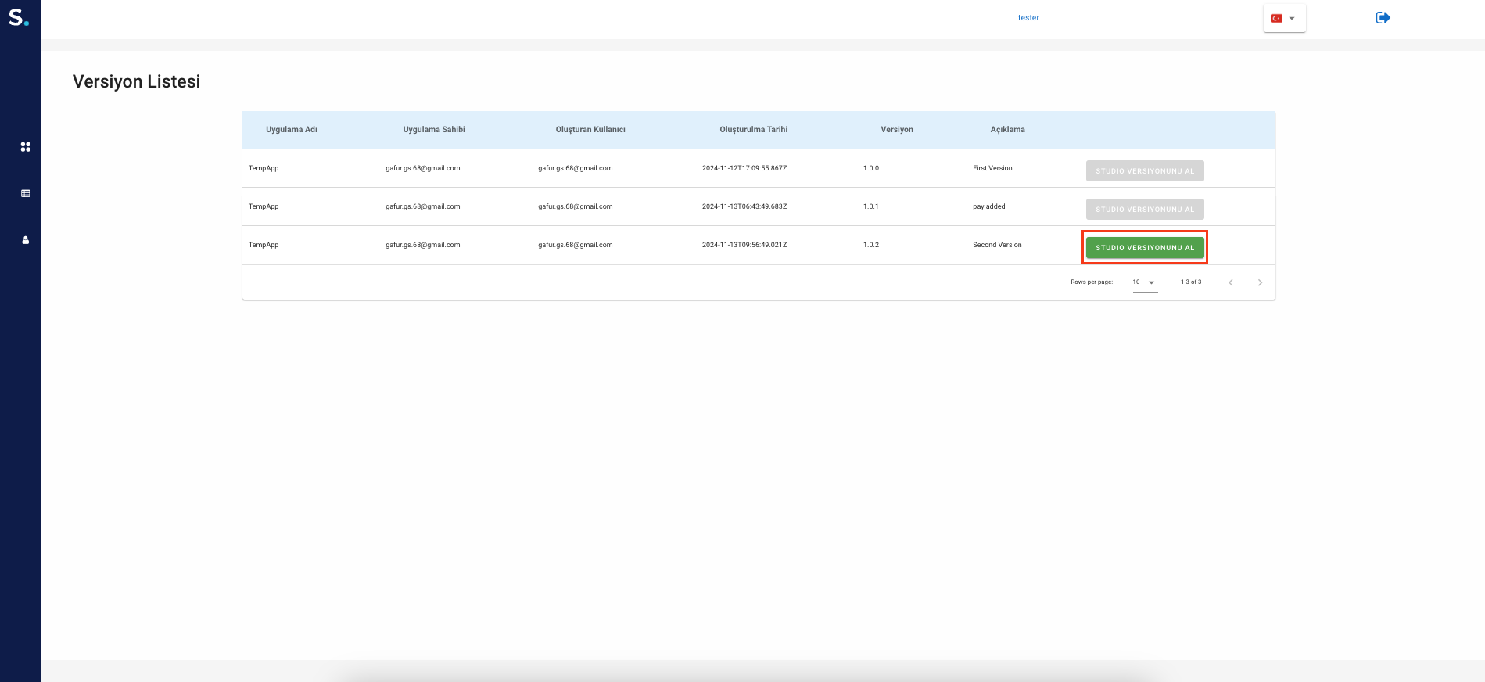Click the Oluşturan Kullanıcı column header
This screenshot has width=1485, height=682.
(590, 130)
